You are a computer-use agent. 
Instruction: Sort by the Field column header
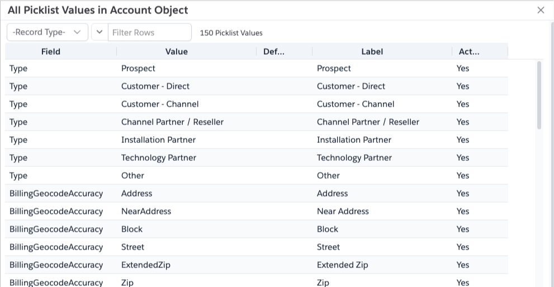(51, 51)
